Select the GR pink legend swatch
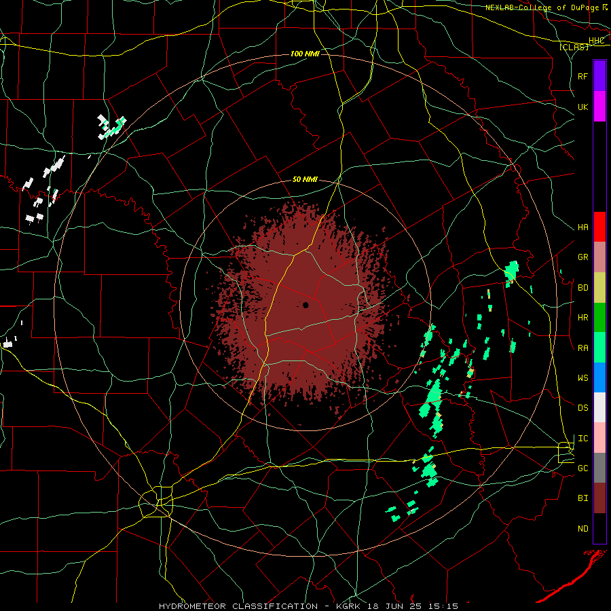This screenshot has height=611, width=611. [599, 257]
